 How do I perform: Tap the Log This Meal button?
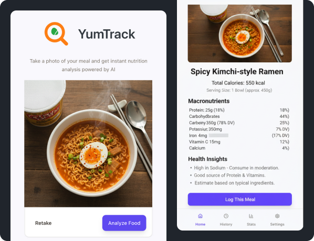pos(240,199)
